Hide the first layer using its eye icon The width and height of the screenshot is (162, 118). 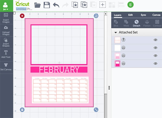click(x=155, y=40)
